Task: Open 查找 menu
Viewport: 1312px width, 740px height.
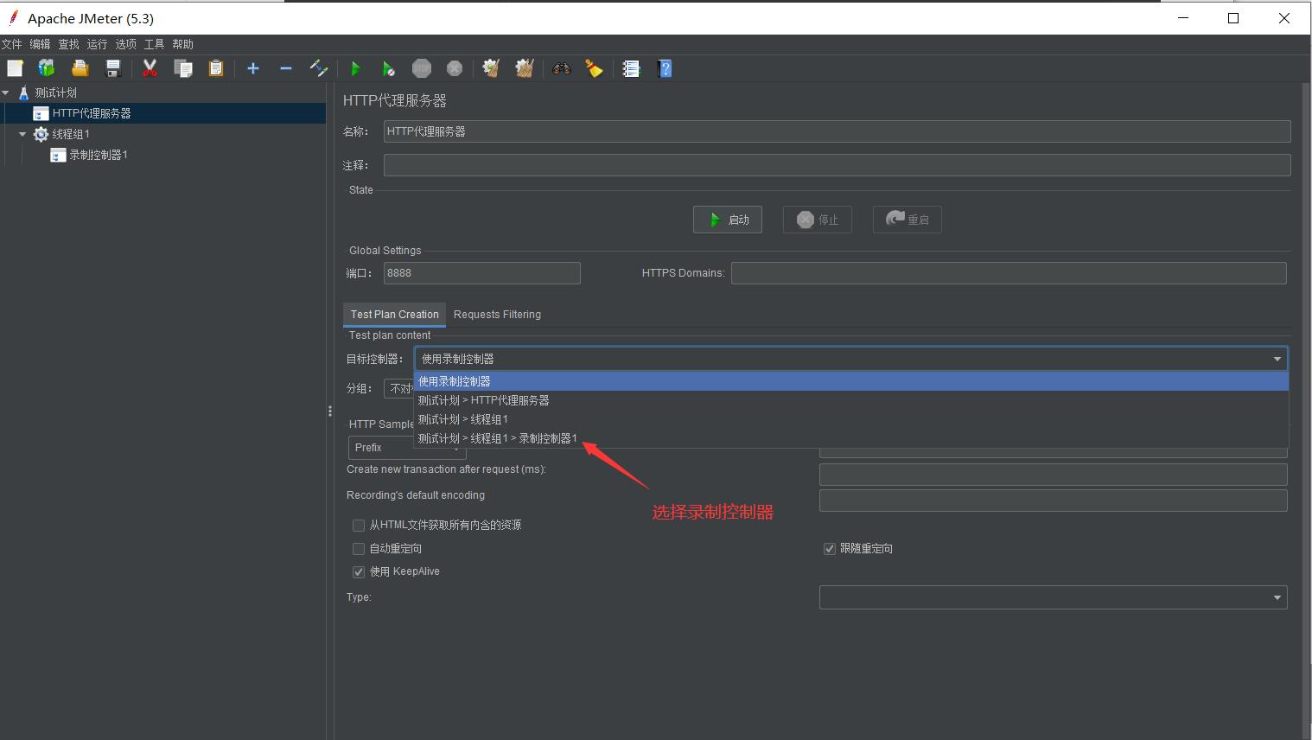Action: coord(68,44)
